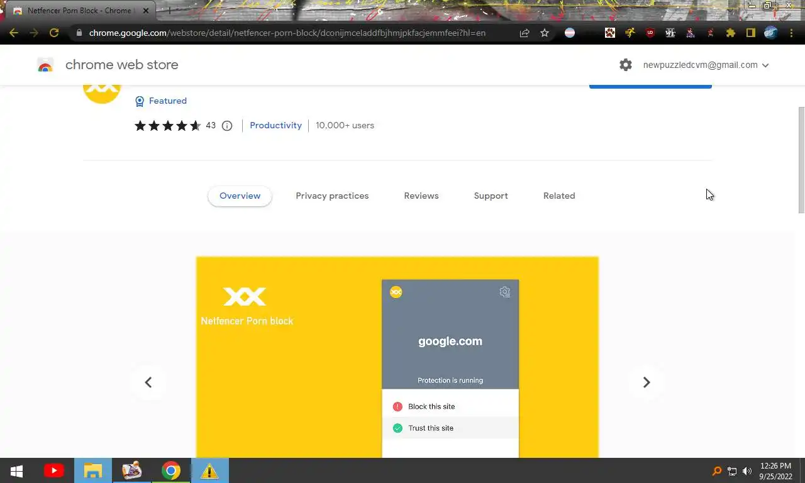Open the yellow warning triangle taskbar app
805x483 pixels.
[x=209, y=470]
